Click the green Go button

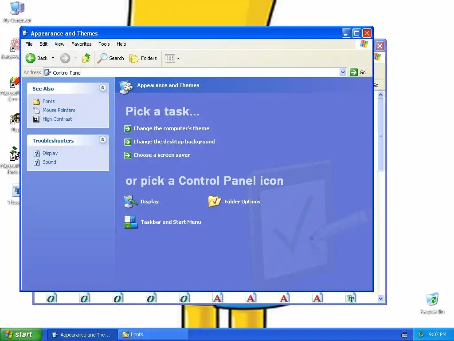point(358,72)
